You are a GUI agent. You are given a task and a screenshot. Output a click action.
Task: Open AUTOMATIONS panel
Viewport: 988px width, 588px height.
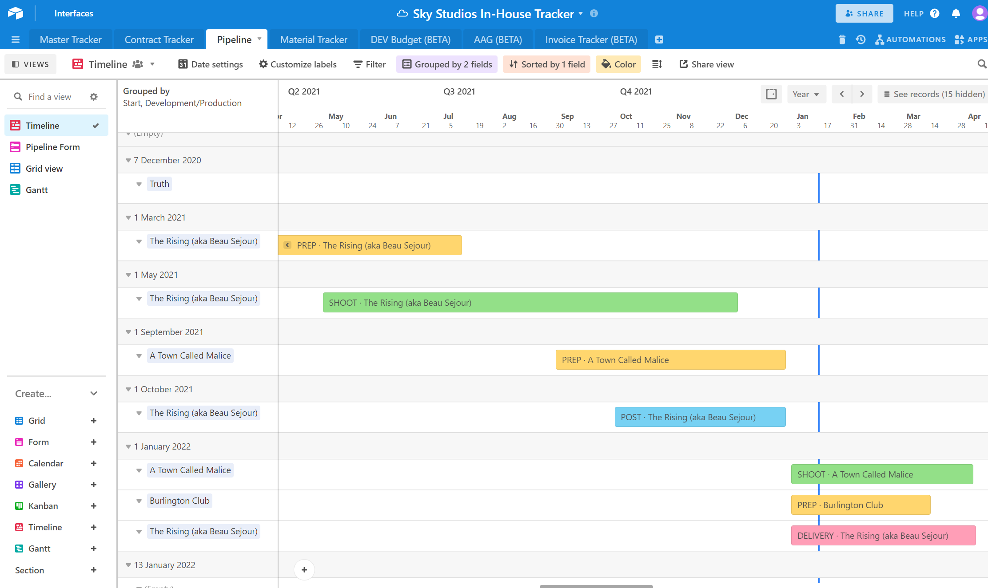tap(911, 39)
